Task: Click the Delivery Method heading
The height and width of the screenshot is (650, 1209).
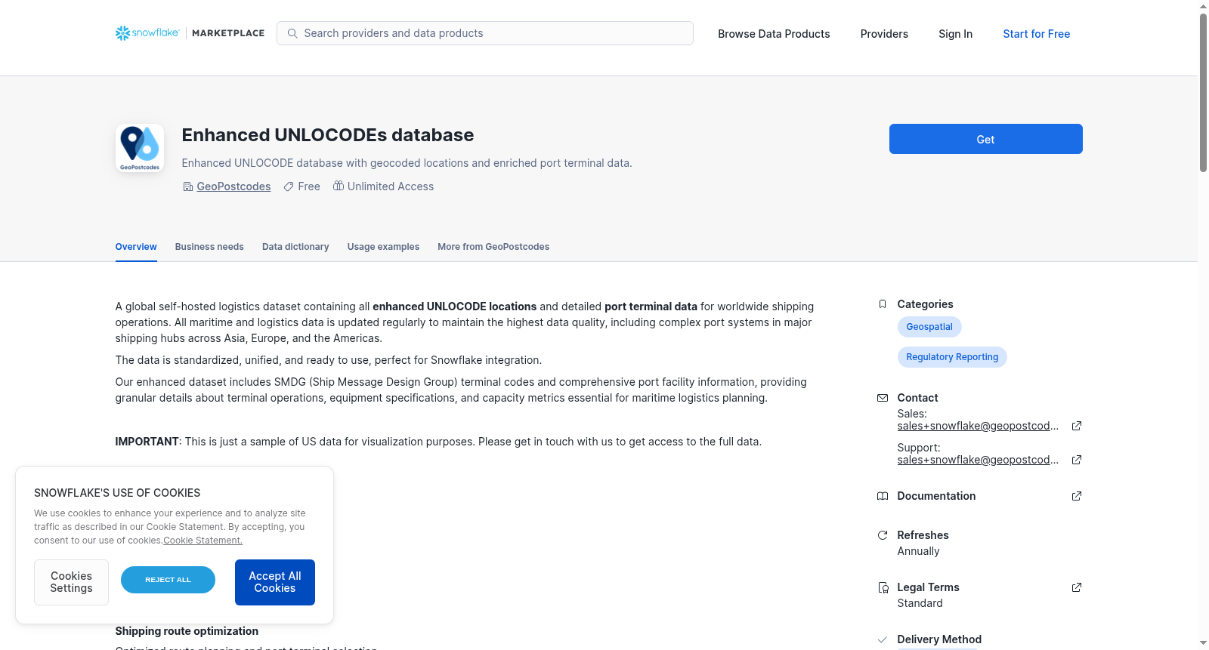Action: [x=939, y=639]
